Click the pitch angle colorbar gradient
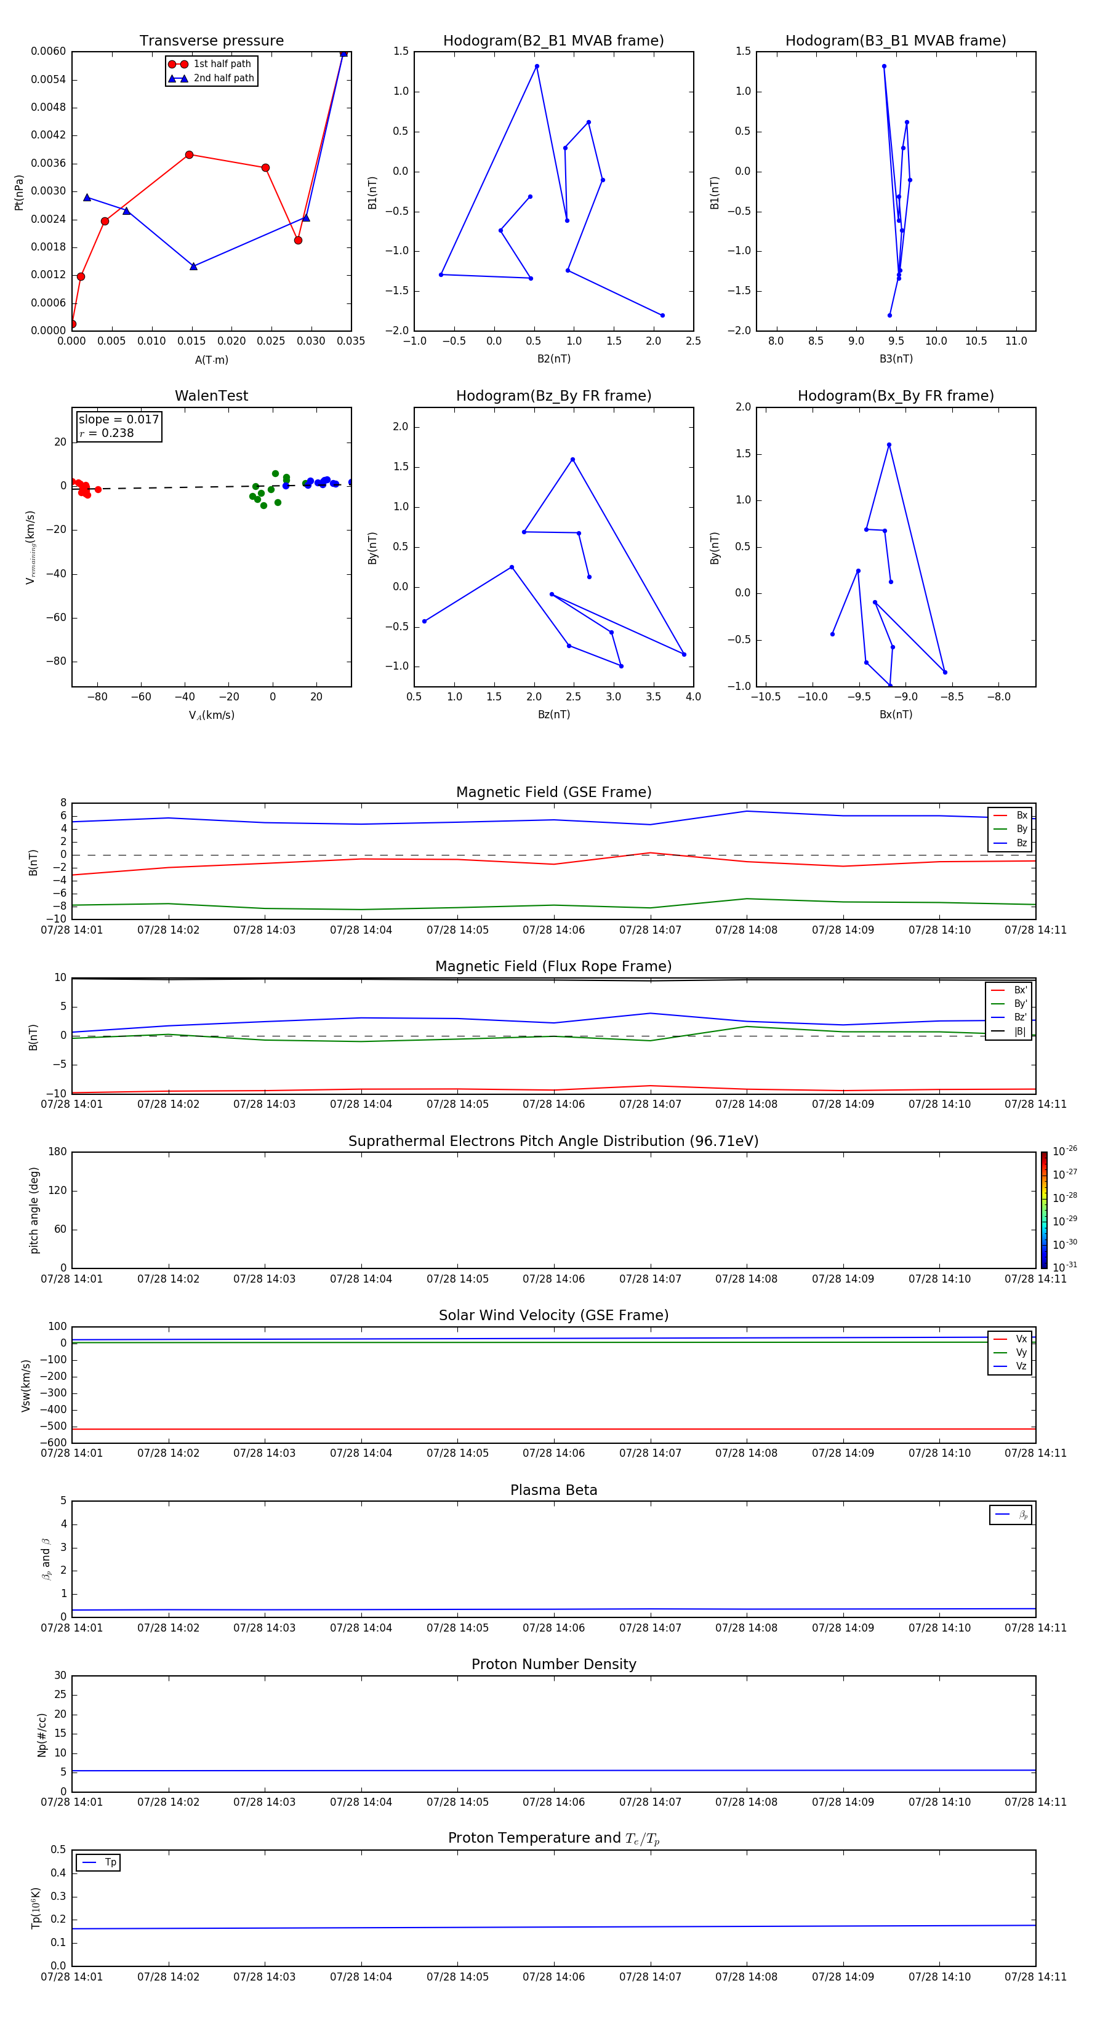Screen dimensions: 1108x2031 1044,1210
